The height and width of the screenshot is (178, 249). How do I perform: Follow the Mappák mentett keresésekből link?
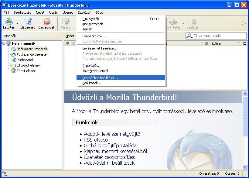click(115, 151)
